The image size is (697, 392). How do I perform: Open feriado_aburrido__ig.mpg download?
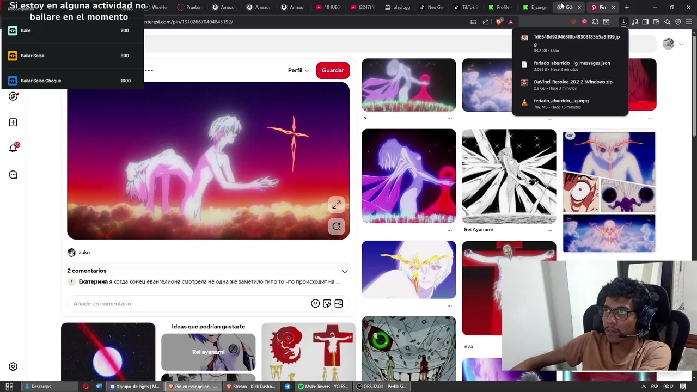tap(570, 103)
